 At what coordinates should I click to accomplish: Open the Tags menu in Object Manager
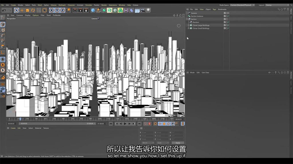[214, 9]
